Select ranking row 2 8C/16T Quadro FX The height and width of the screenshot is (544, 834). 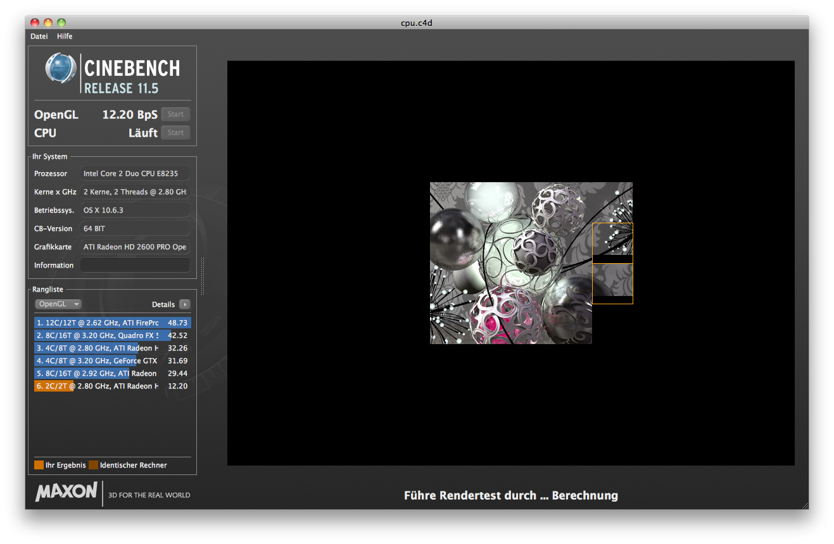pyautogui.click(x=112, y=335)
